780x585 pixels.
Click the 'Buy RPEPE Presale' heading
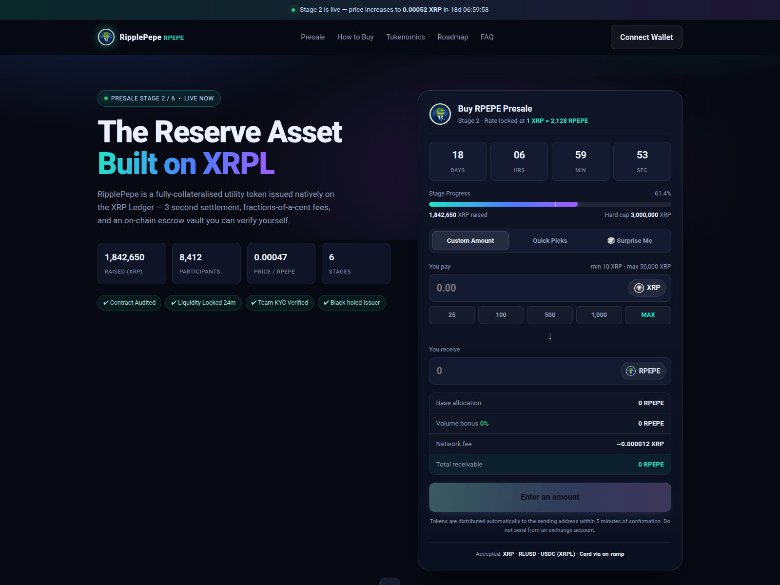click(495, 109)
